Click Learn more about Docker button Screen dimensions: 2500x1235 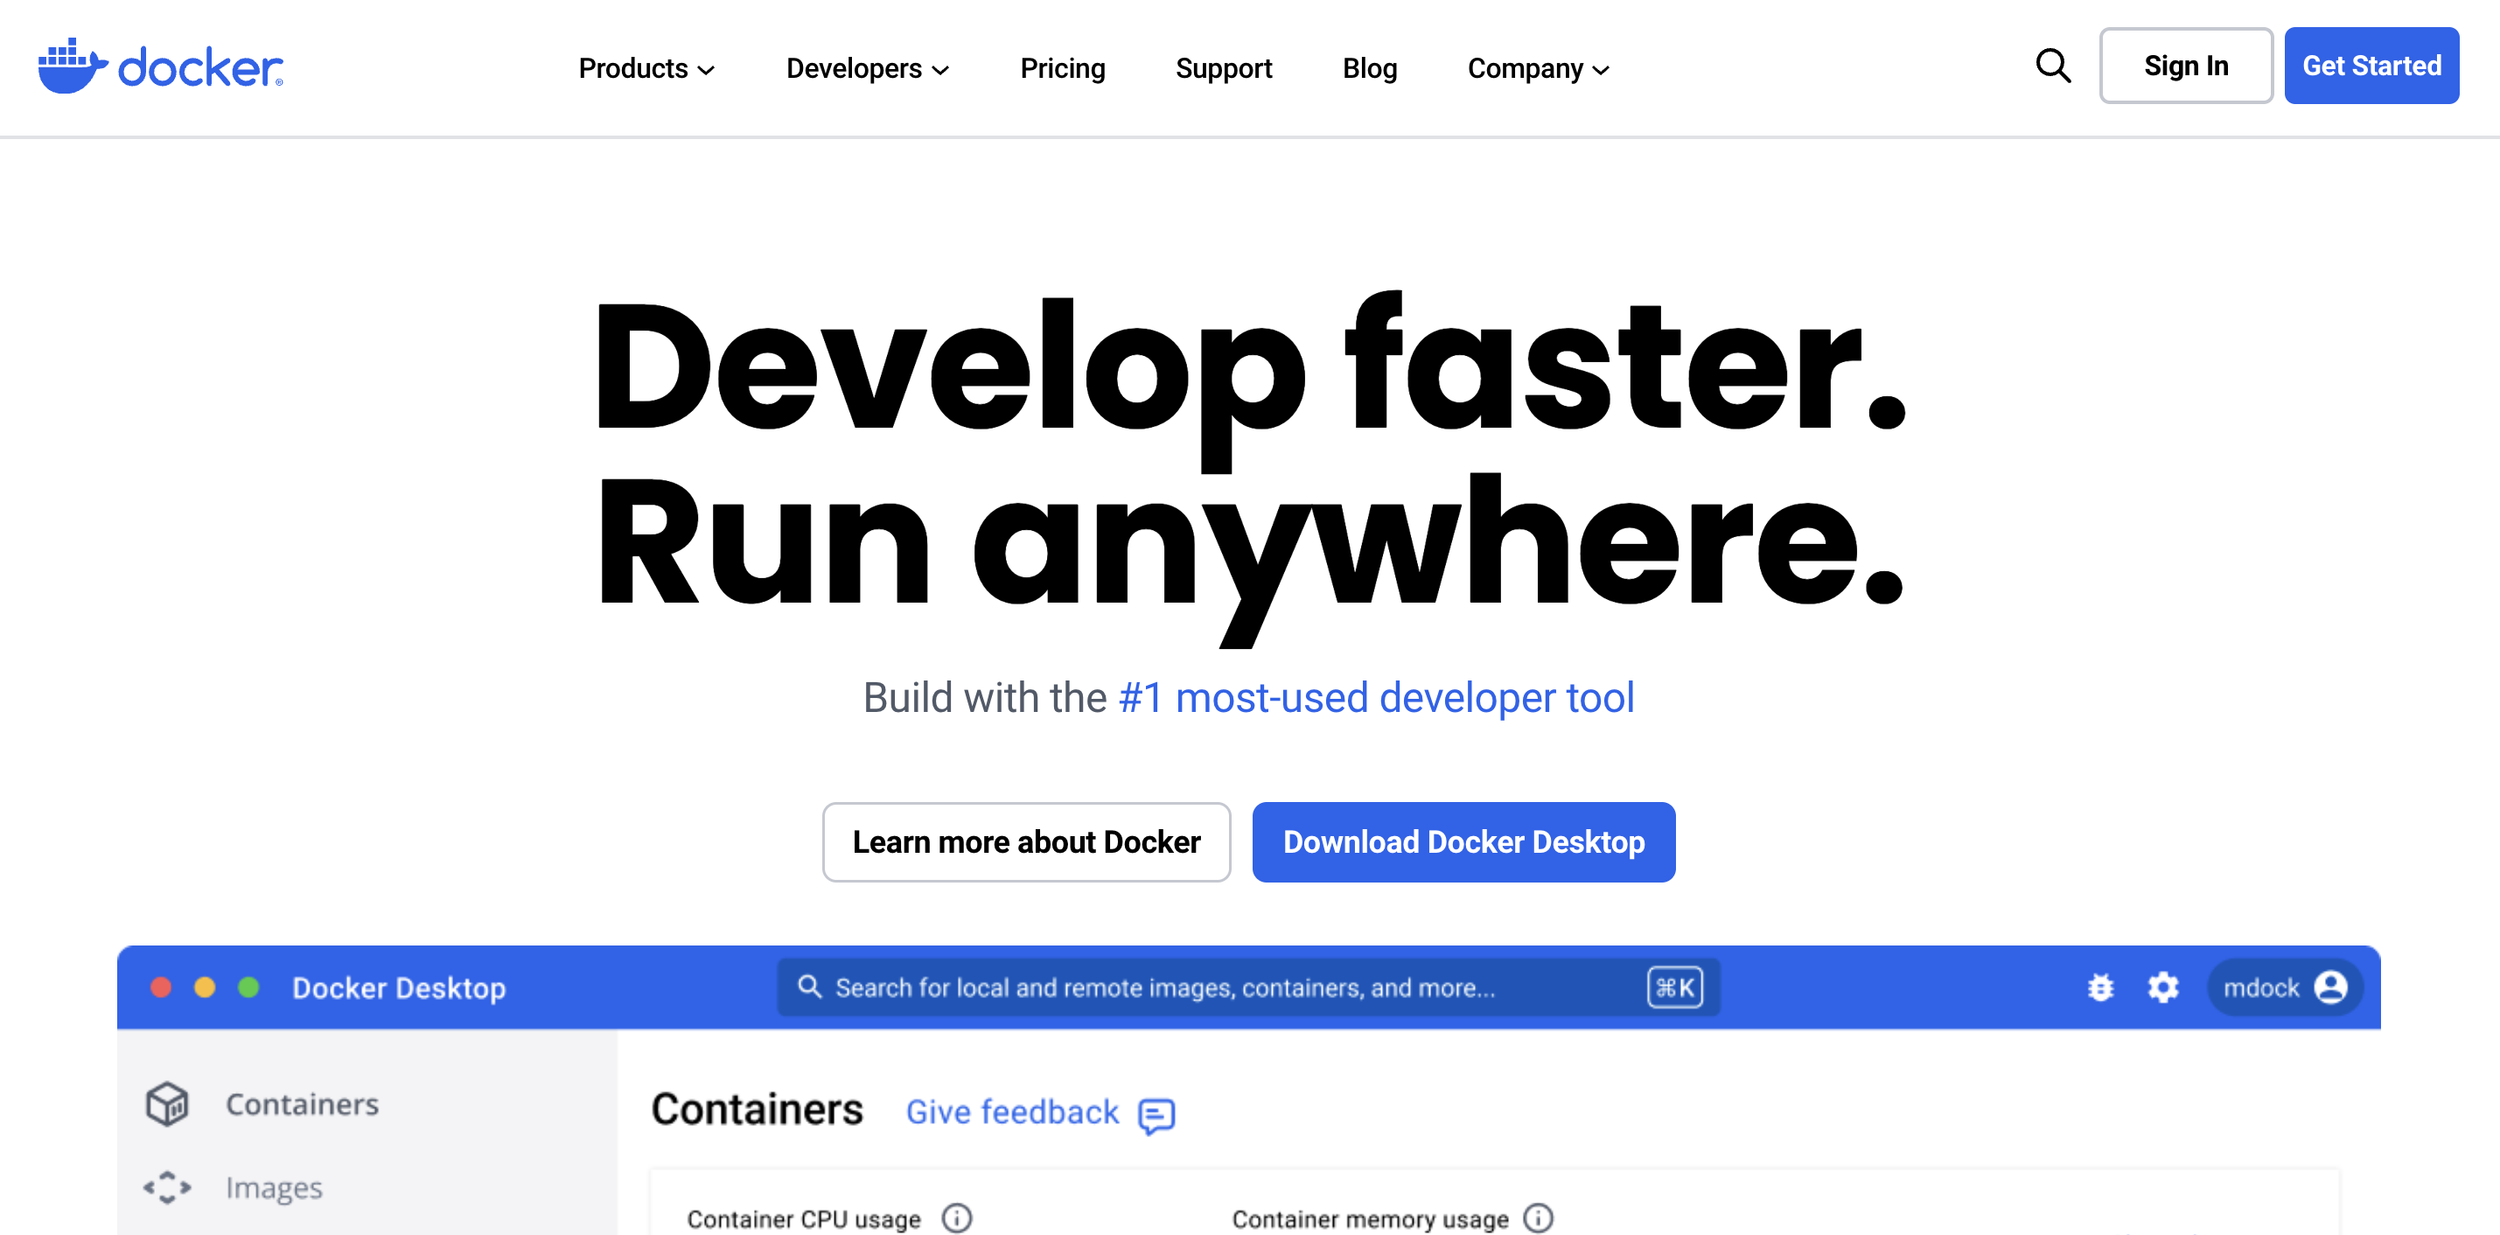(1026, 842)
